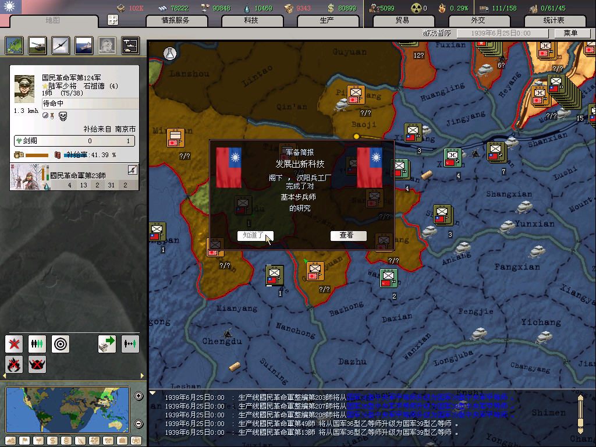Click log entry about 國民革命軍第49師 upgrade
This screenshot has height=447, width=596.
311,424
